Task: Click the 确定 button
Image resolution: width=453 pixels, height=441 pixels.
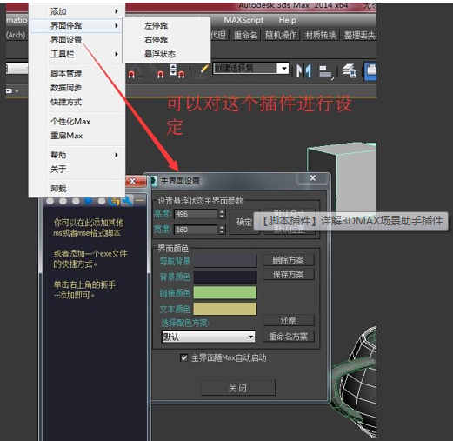Action: (x=244, y=222)
